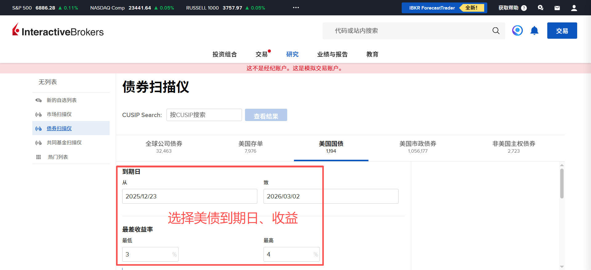Viewport: 591px width, 270px height.
Task: Click the IBKR ForecastTrader banner button
Action: pyautogui.click(x=444, y=8)
